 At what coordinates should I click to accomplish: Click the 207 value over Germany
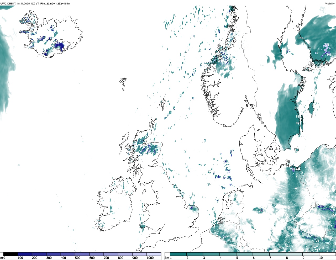coord(261,211)
